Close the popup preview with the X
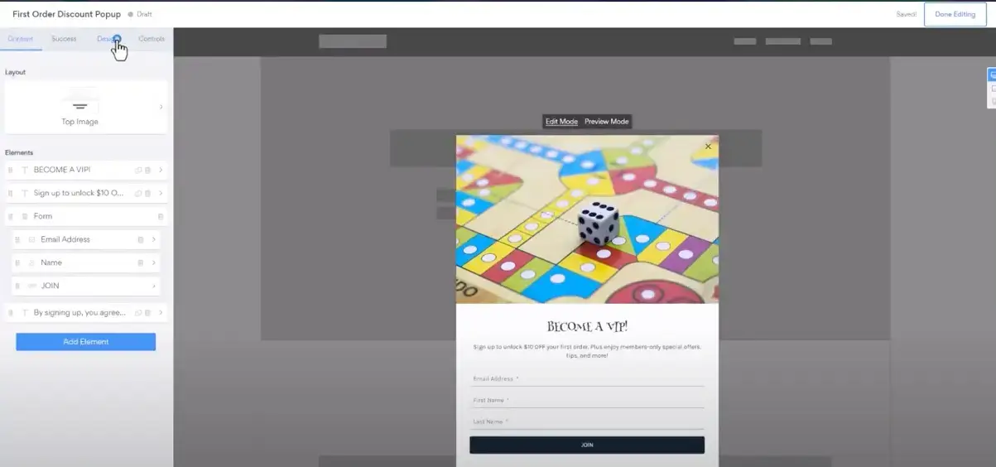 (x=708, y=147)
